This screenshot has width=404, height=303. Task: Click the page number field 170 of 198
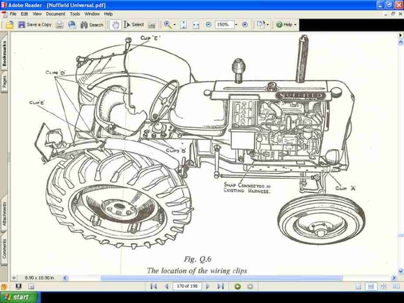tap(187, 286)
